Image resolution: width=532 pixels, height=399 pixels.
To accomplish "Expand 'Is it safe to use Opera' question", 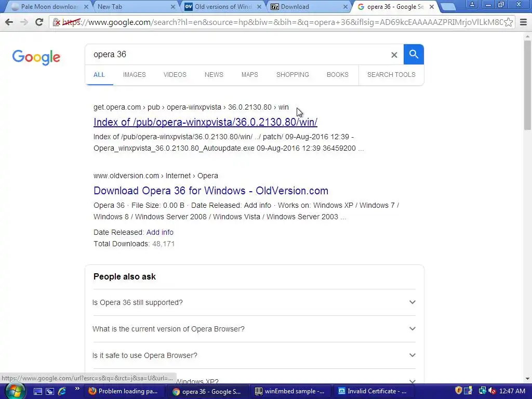I will 254,355.
